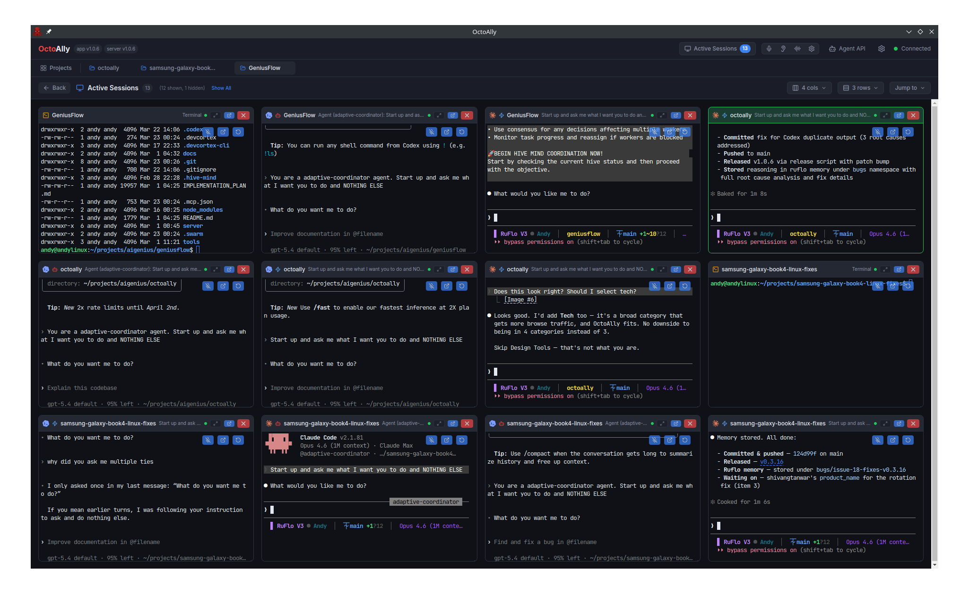Open the Agent API panel
Screen dimensions: 969x605
(x=847, y=49)
